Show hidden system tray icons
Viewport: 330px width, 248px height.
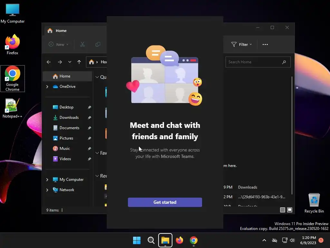(264, 240)
